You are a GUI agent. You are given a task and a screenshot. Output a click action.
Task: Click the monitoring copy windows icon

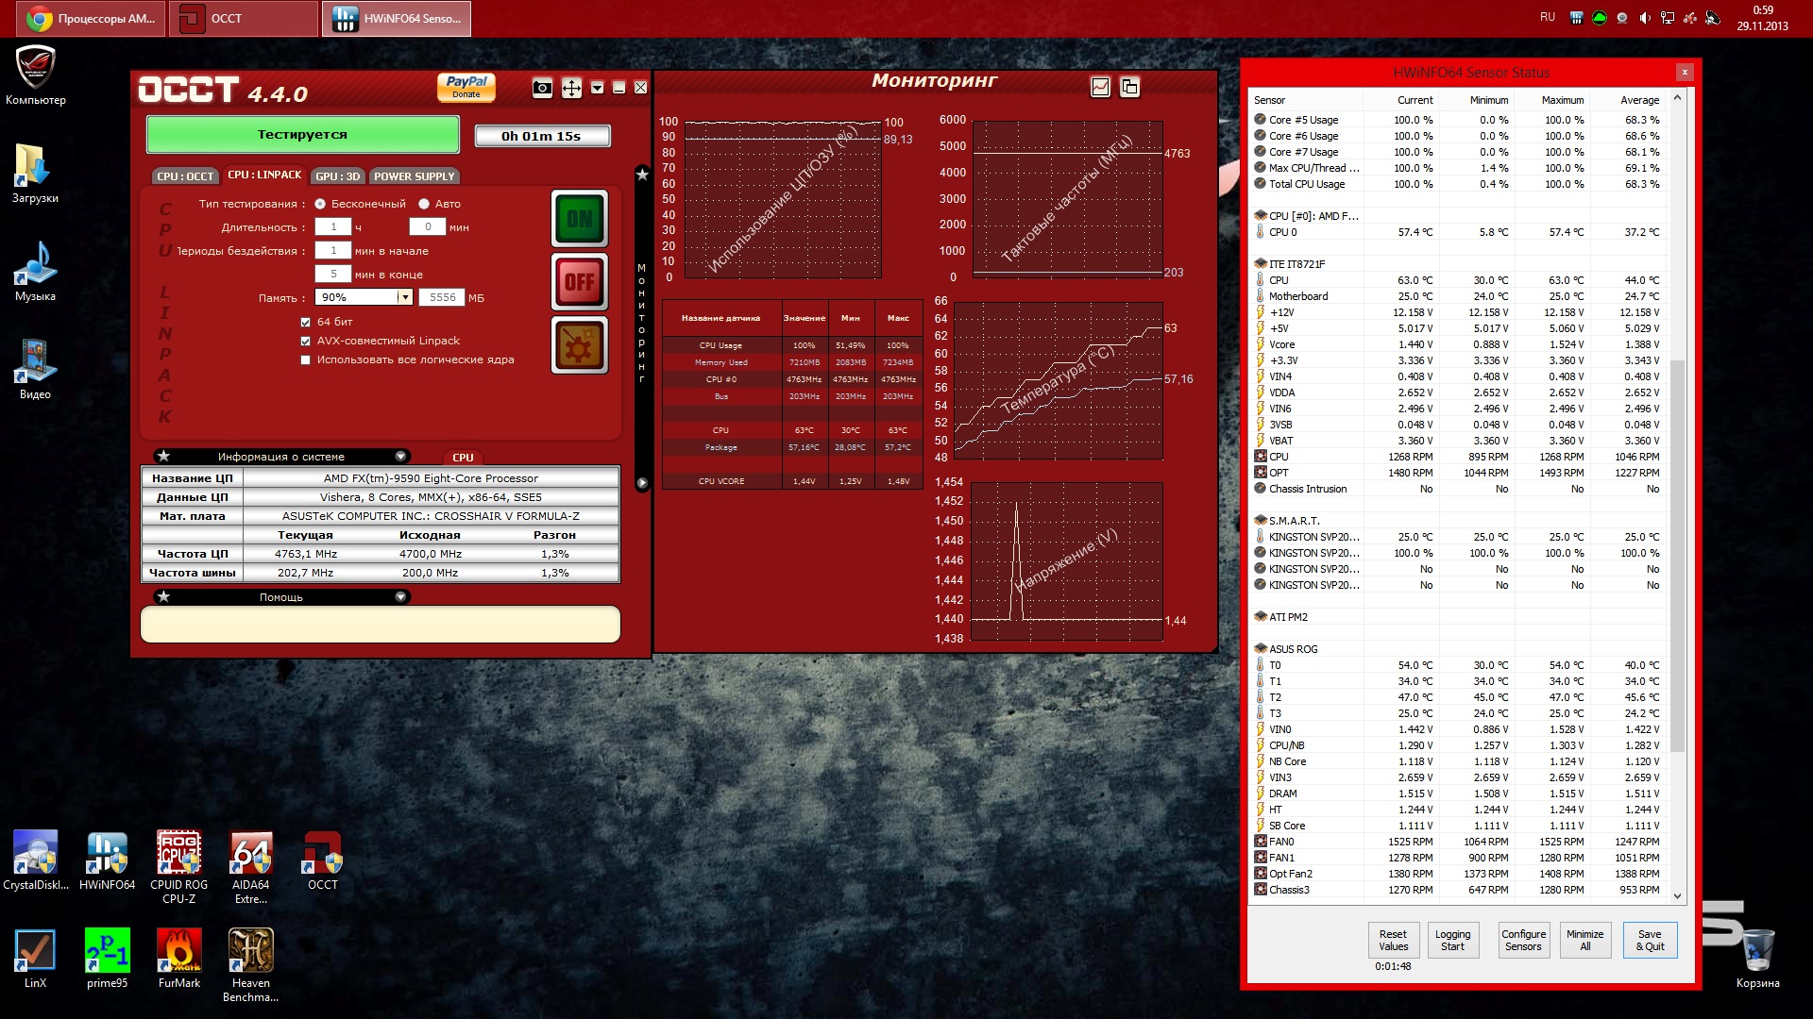coord(1129,87)
